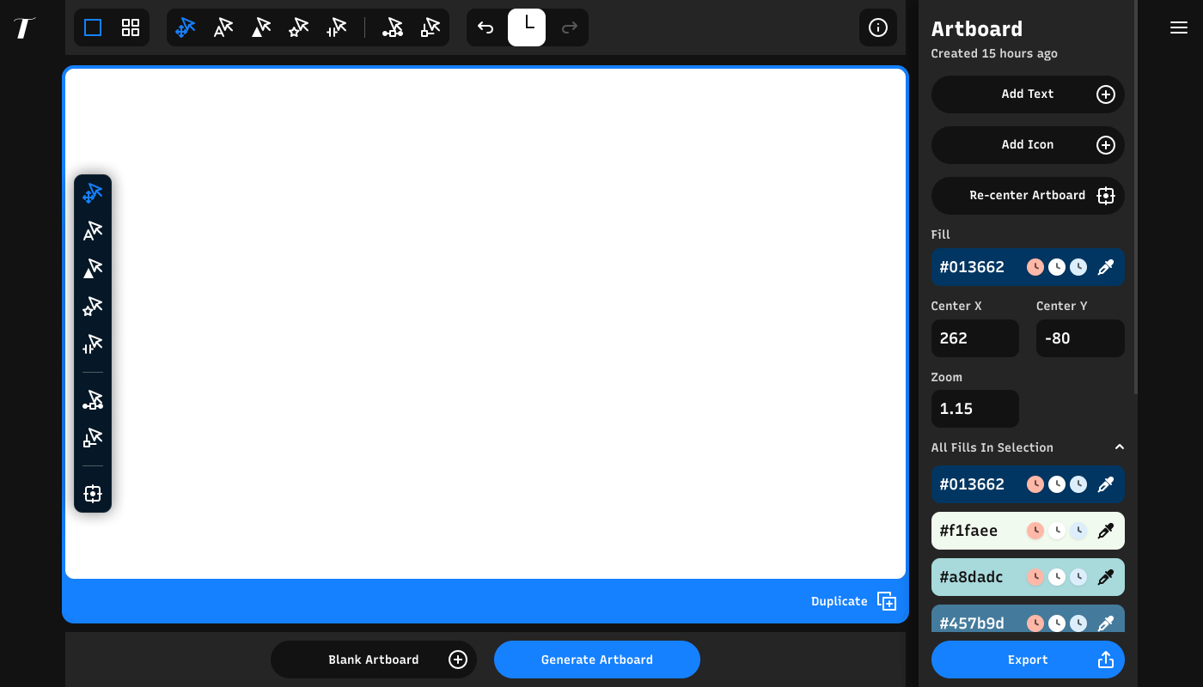The height and width of the screenshot is (687, 1203).
Task: Select the move cursor tool in top toolbar
Action: [186, 27]
